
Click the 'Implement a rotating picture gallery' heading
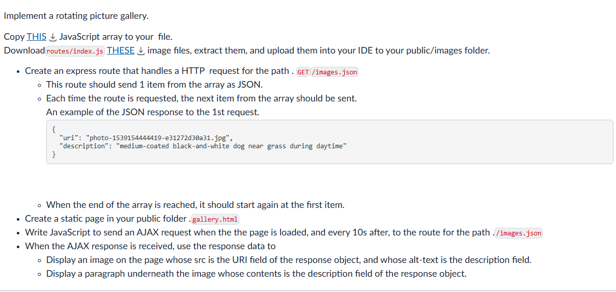[x=76, y=16]
